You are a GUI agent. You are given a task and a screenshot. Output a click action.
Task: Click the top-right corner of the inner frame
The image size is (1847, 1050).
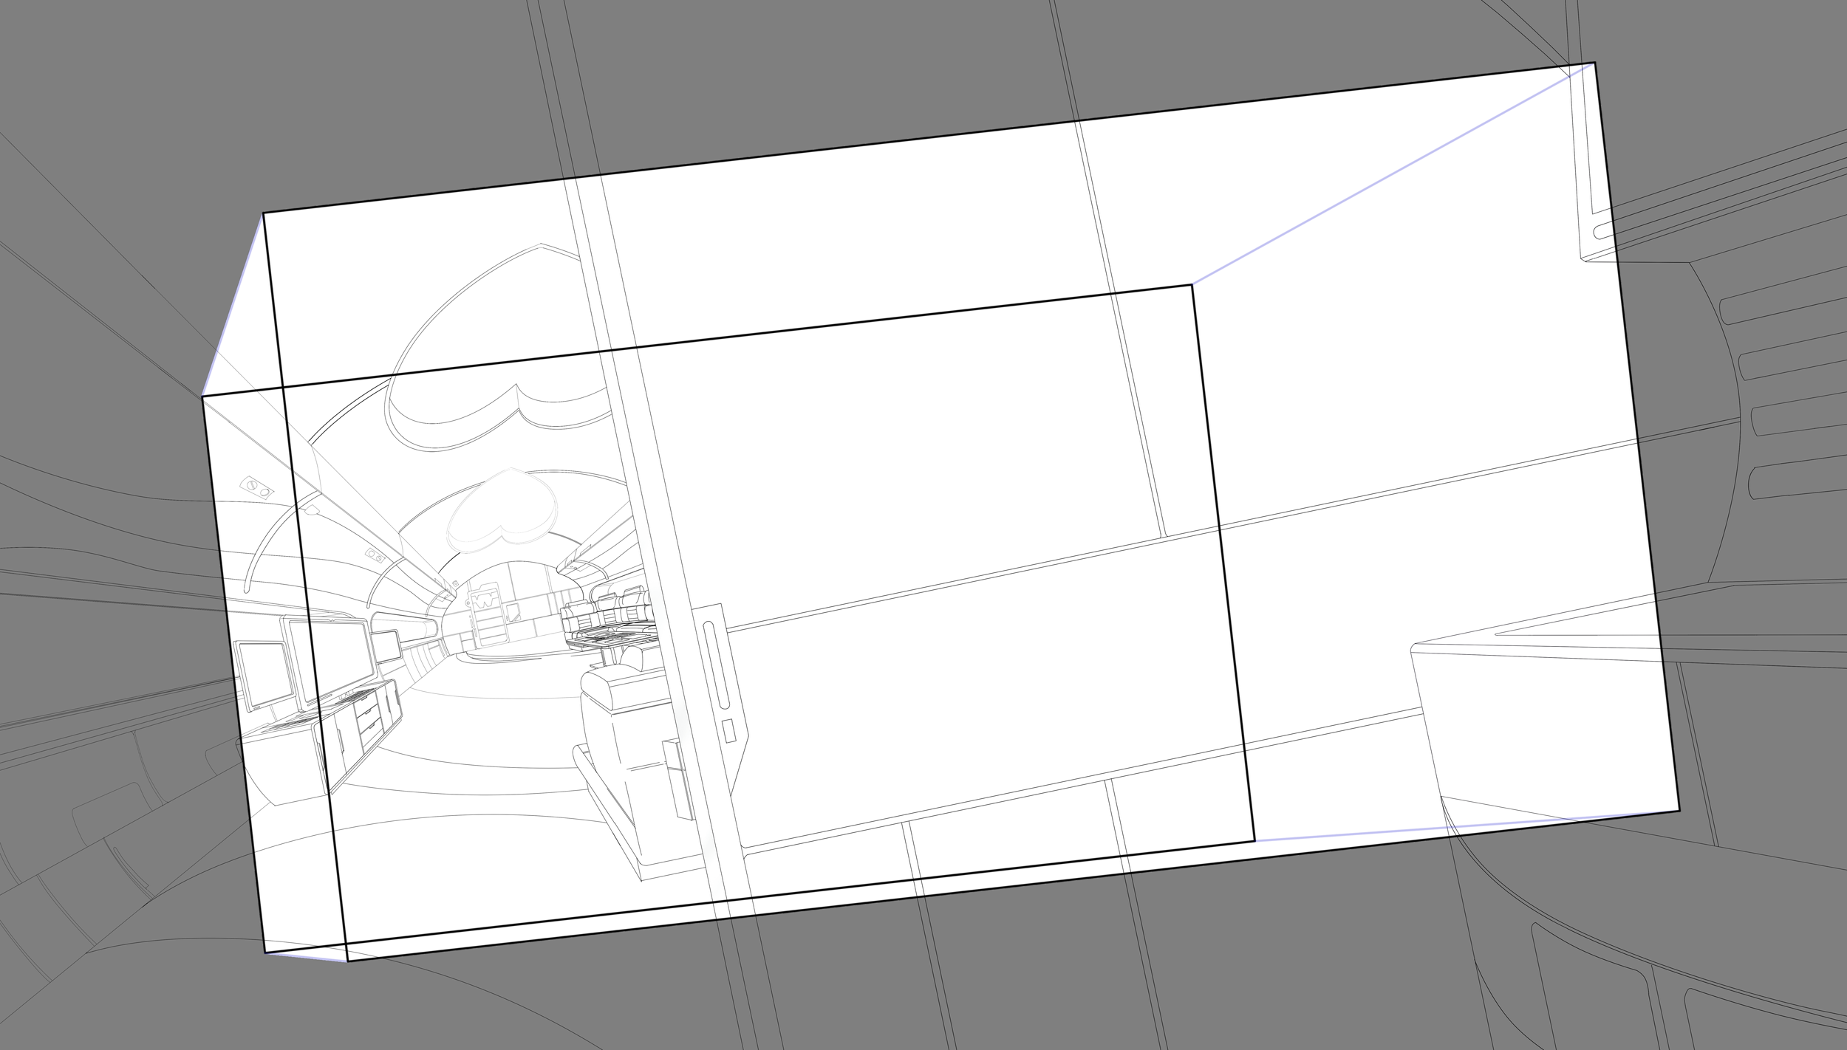pyautogui.click(x=1192, y=285)
